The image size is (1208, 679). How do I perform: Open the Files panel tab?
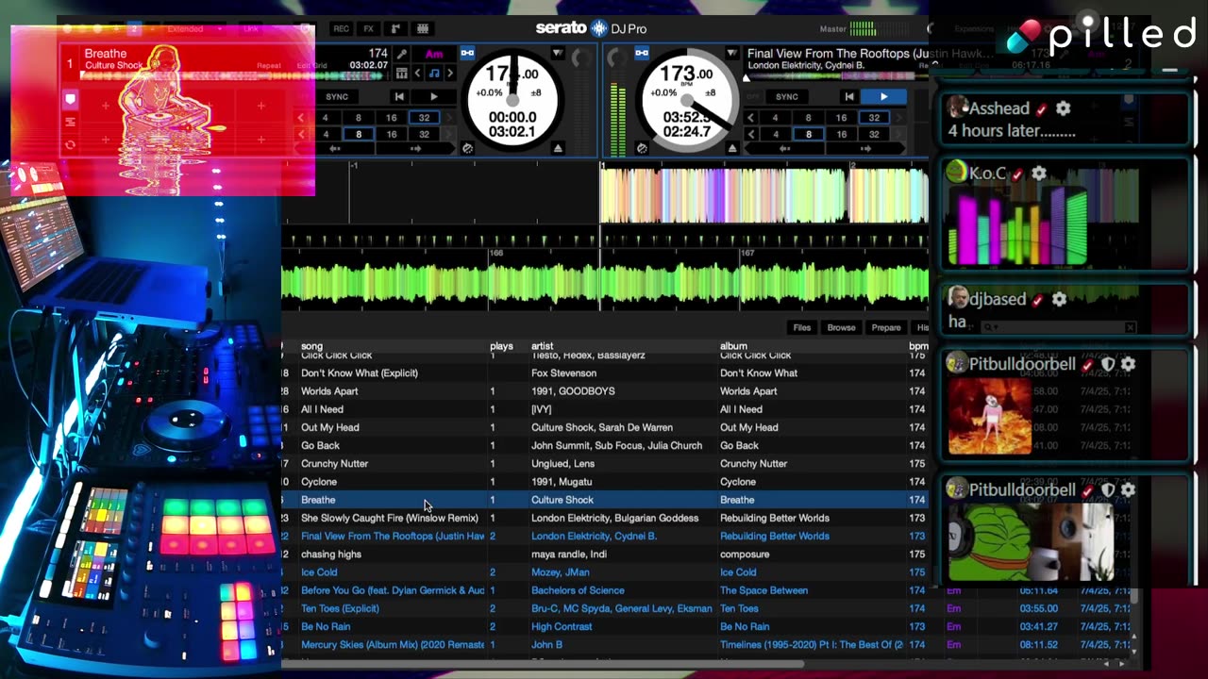point(801,327)
